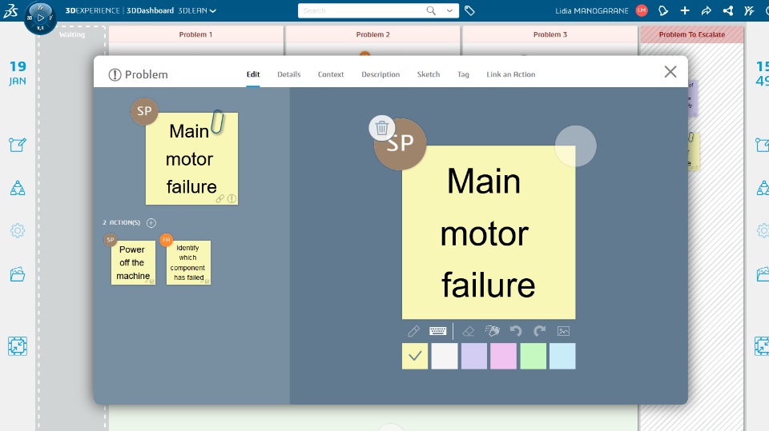This screenshot has height=431, width=769.
Task: Click the Problem 1 column header
Action: coord(195,34)
